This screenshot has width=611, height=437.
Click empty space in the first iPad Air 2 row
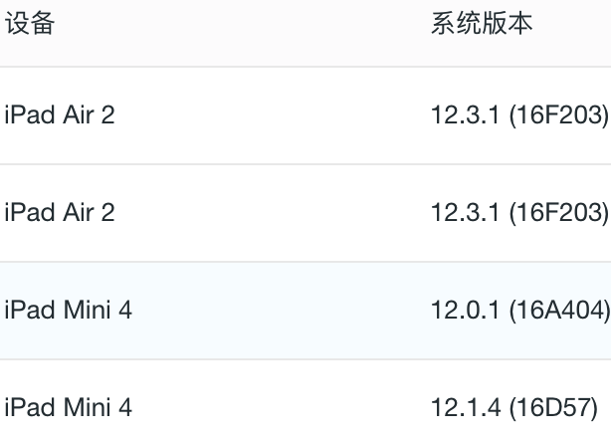273,115
